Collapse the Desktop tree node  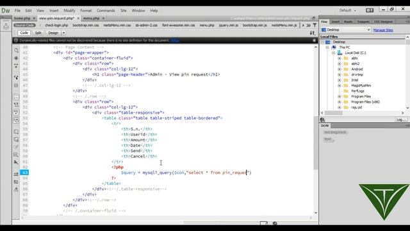coord(323,42)
